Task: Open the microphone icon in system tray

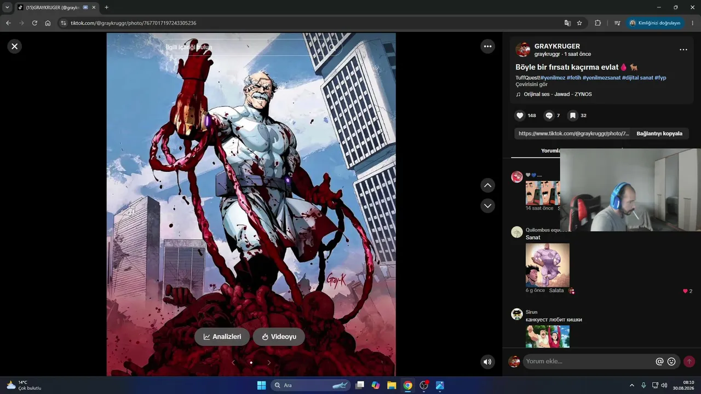Action: point(643,385)
